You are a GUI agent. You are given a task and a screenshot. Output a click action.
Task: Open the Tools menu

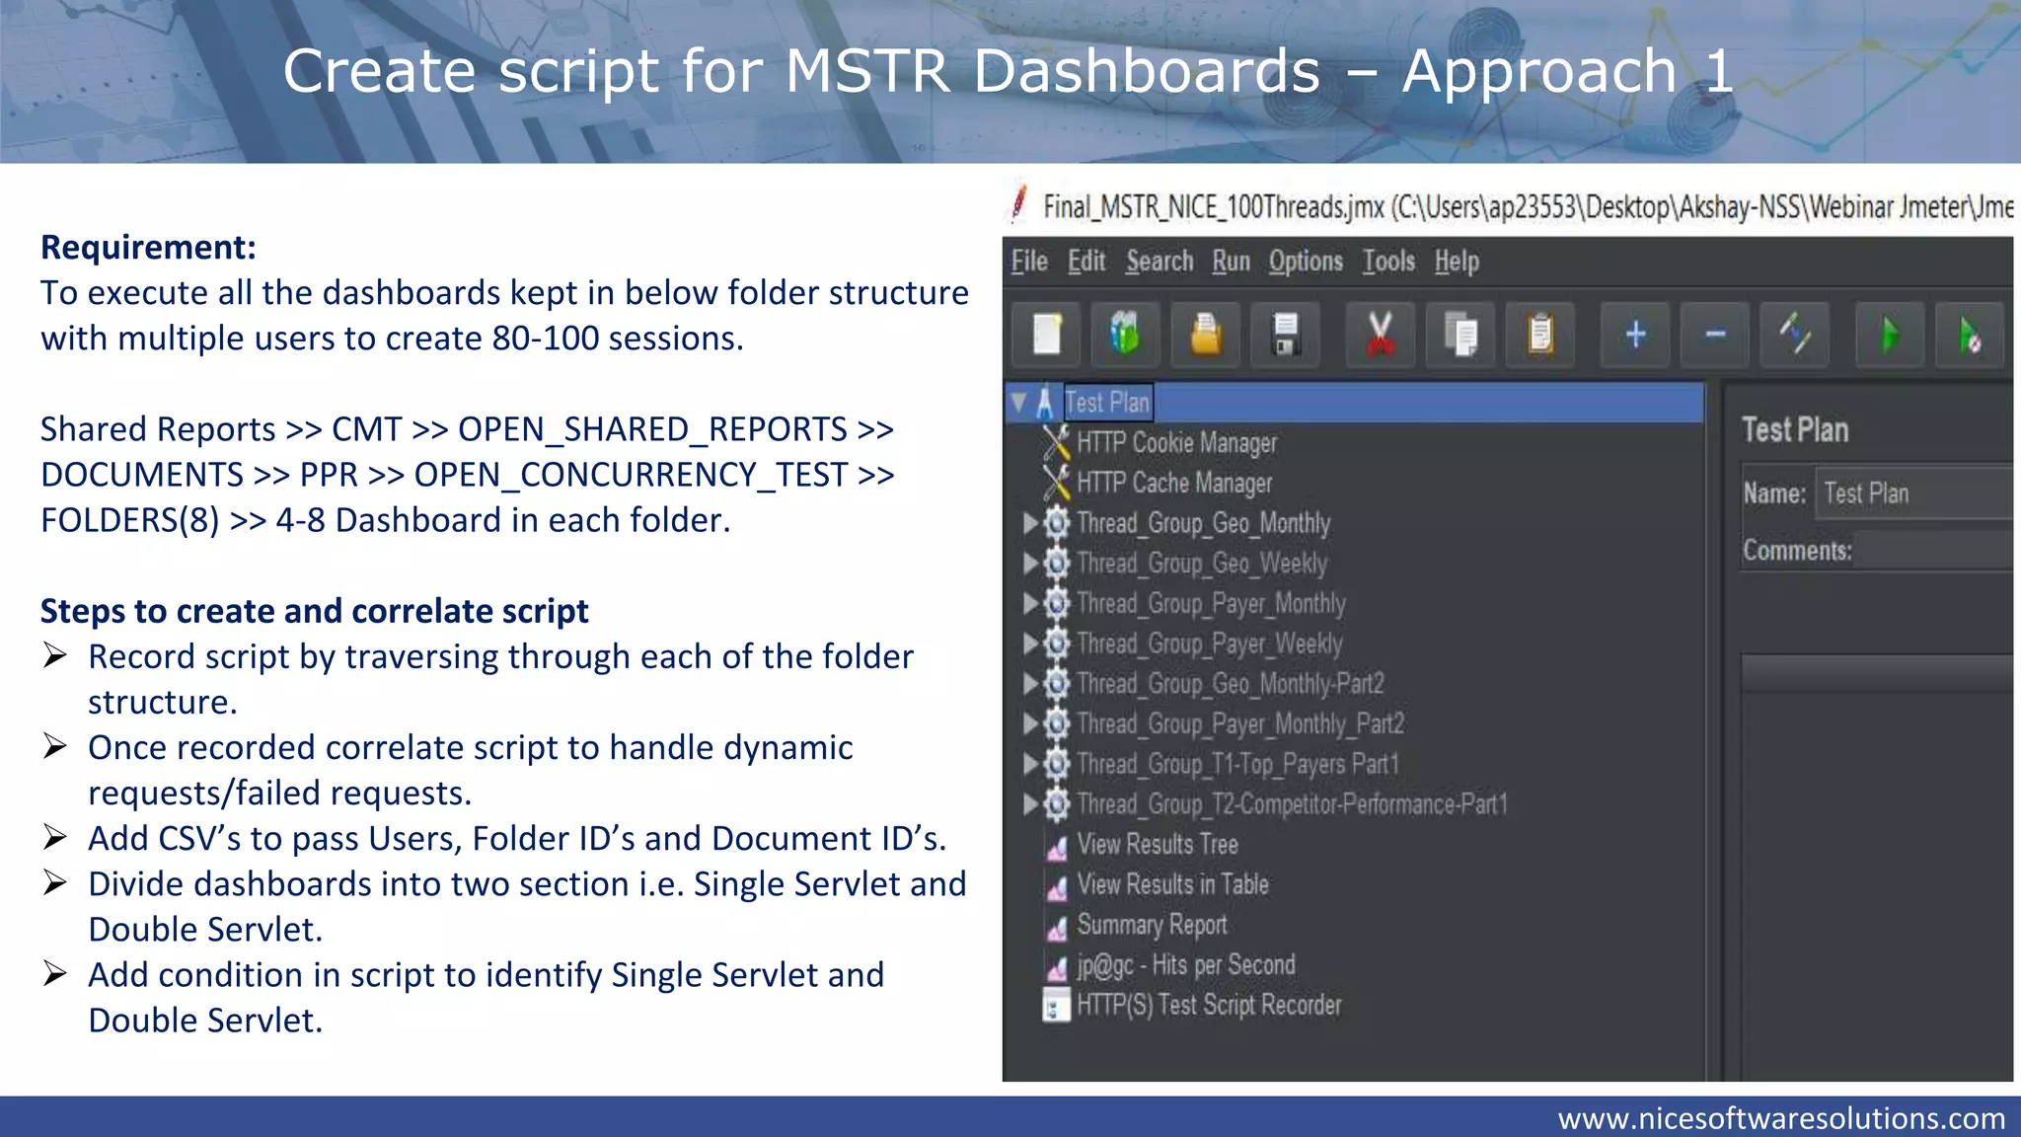click(x=1388, y=262)
